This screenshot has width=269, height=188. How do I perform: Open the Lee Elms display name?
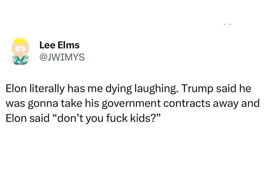[x=60, y=45]
